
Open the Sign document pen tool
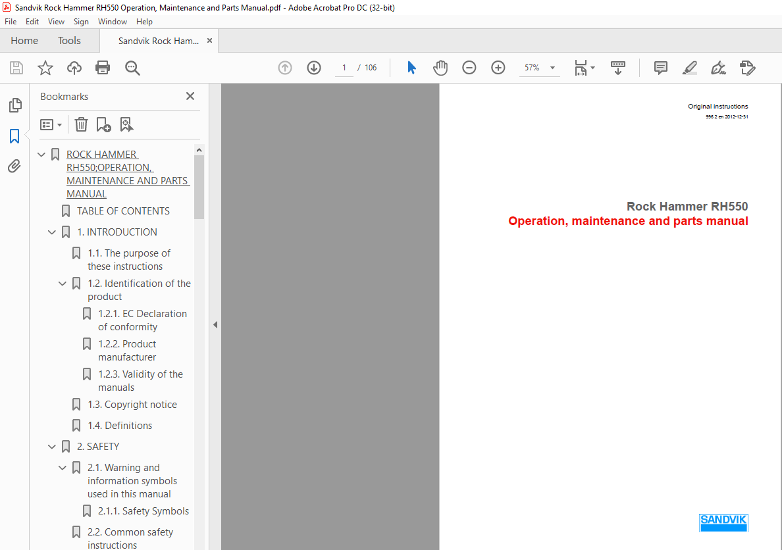(x=718, y=68)
